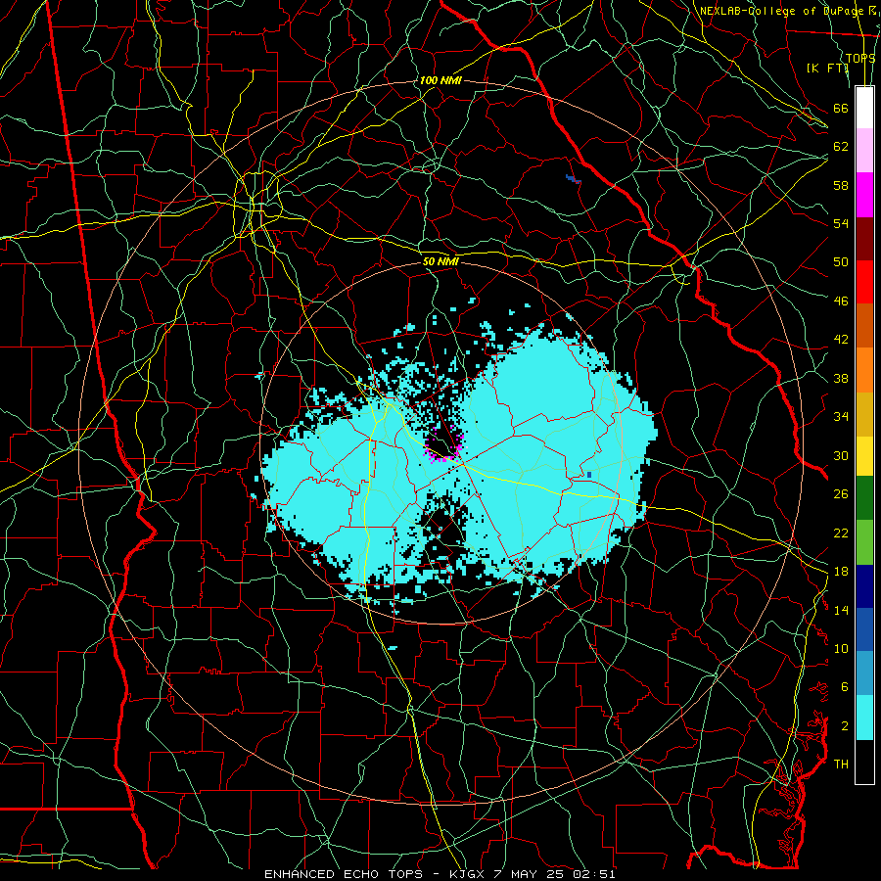
Task: Click the legend value '42'
Action: point(841,340)
